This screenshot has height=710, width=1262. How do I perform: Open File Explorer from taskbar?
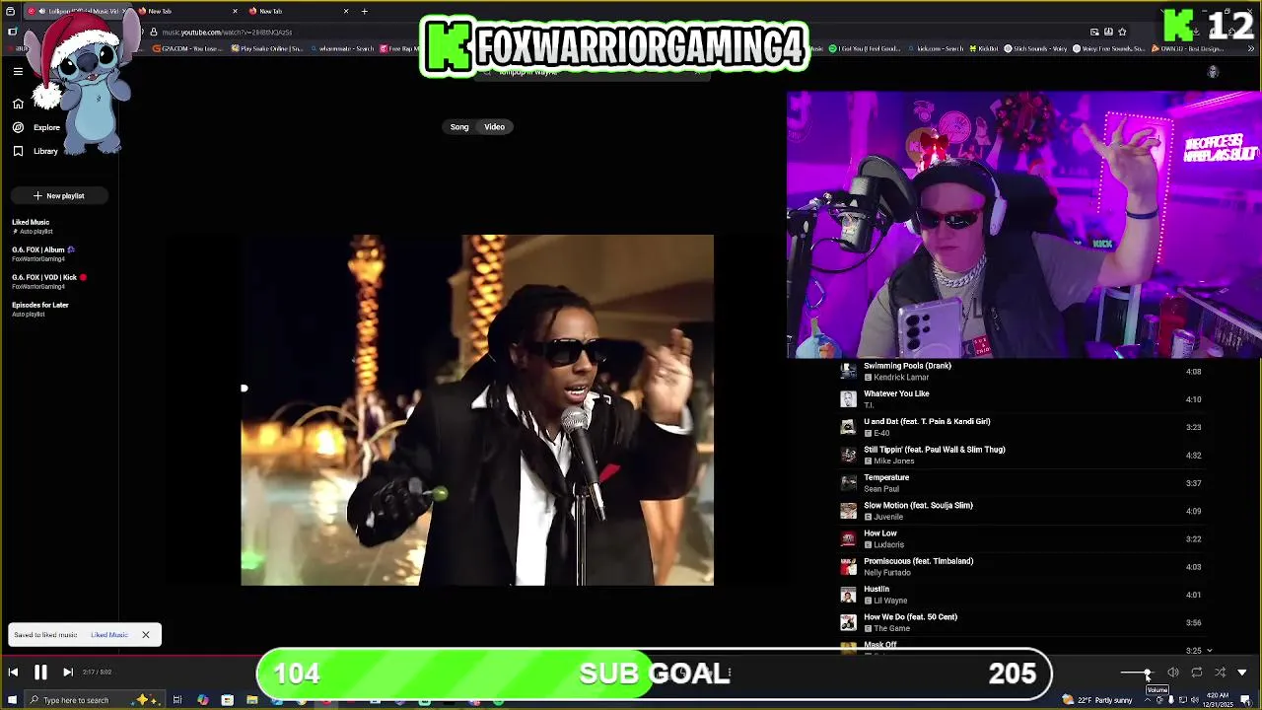tap(252, 700)
